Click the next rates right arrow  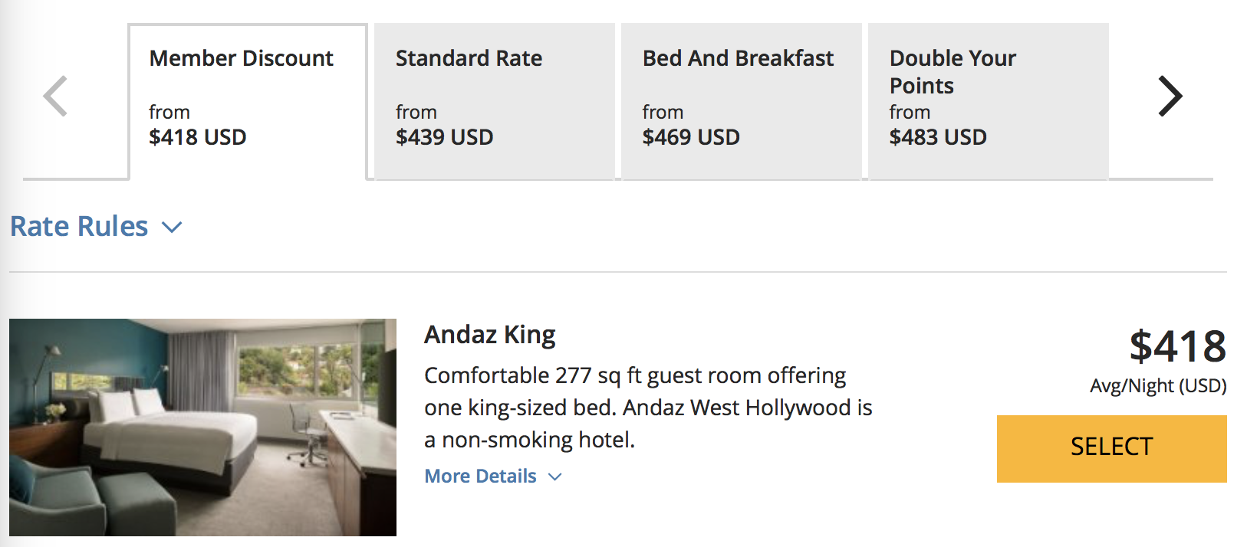(1170, 97)
